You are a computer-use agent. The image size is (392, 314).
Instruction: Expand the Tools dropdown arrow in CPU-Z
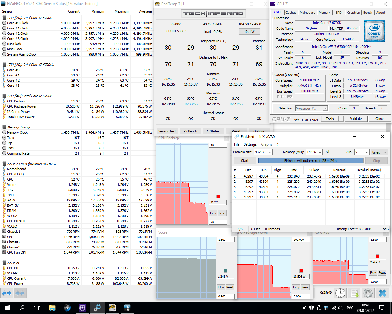(341, 119)
